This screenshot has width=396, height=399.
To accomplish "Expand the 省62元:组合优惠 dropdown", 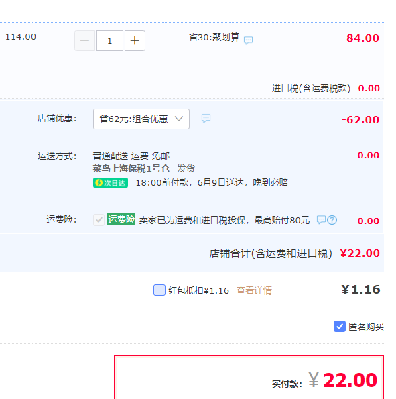I will (141, 119).
